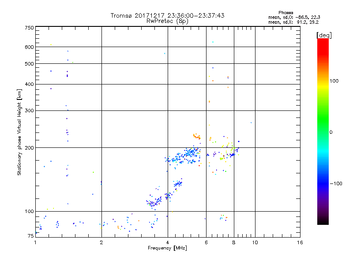Click the orange point cluster above 200 km
353x264 pixels.
[x=196, y=136]
